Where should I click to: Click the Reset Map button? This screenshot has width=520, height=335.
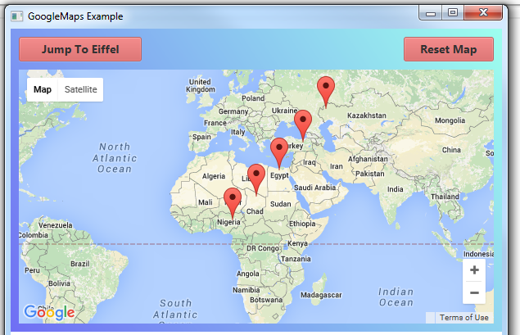pyautogui.click(x=449, y=49)
